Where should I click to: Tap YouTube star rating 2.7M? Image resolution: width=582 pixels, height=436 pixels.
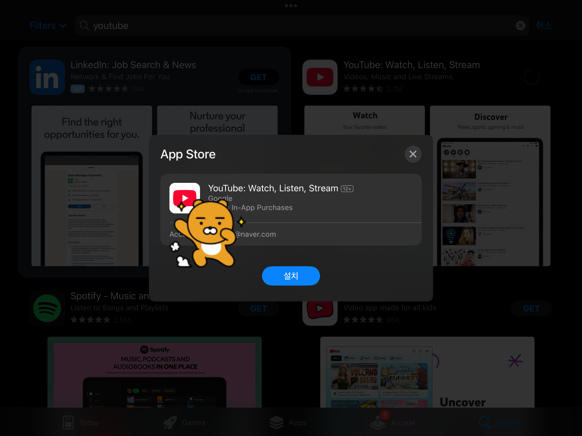pos(373,89)
